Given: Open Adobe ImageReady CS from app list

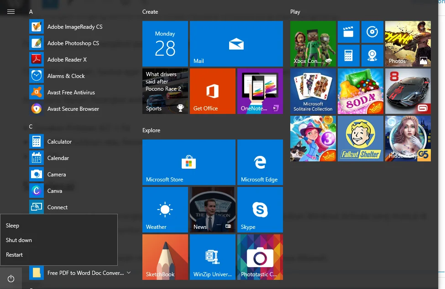Looking at the screenshot, I should click(x=79, y=26).
